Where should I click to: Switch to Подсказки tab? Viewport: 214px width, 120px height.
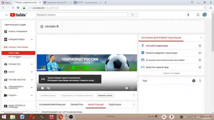tap(115, 104)
